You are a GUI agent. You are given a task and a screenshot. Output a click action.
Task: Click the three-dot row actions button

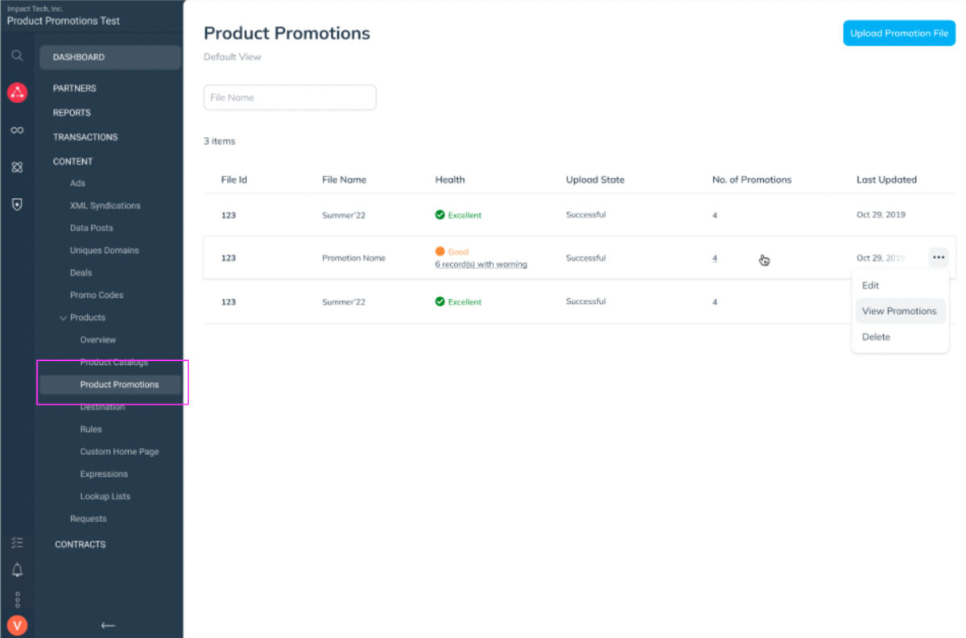[938, 258]
